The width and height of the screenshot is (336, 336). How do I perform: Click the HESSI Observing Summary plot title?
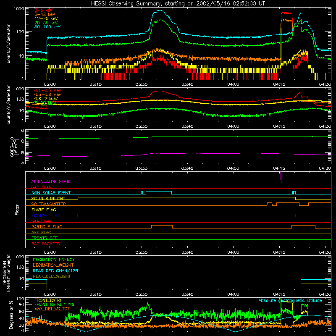pos(178,4)
